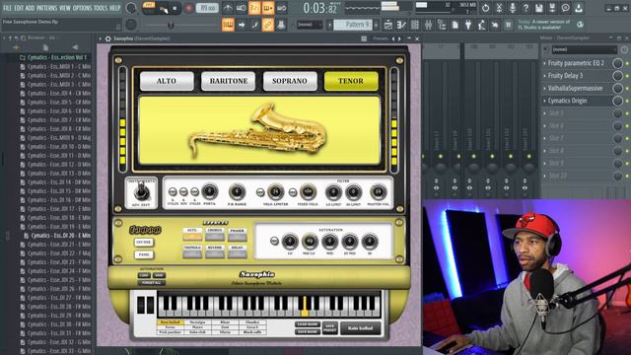
Task: Expand Fruity Delay 3 slot arrow
Action: pos(544,76)
